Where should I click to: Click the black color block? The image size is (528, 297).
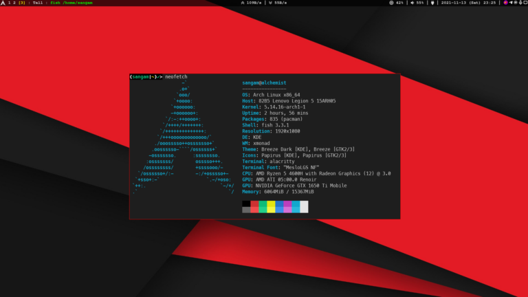pos(246,203)
